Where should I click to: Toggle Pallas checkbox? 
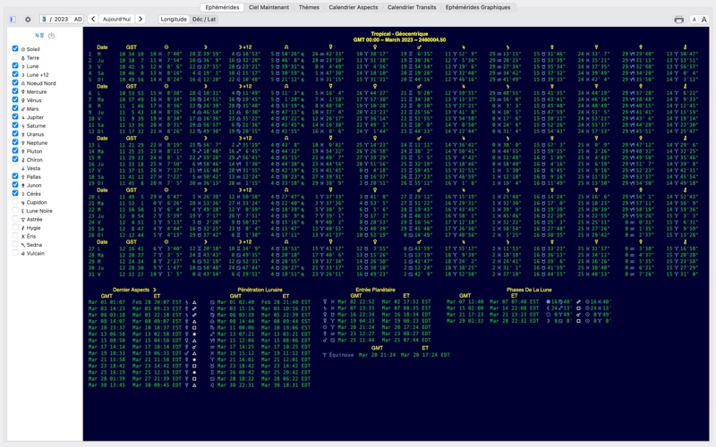15,176
